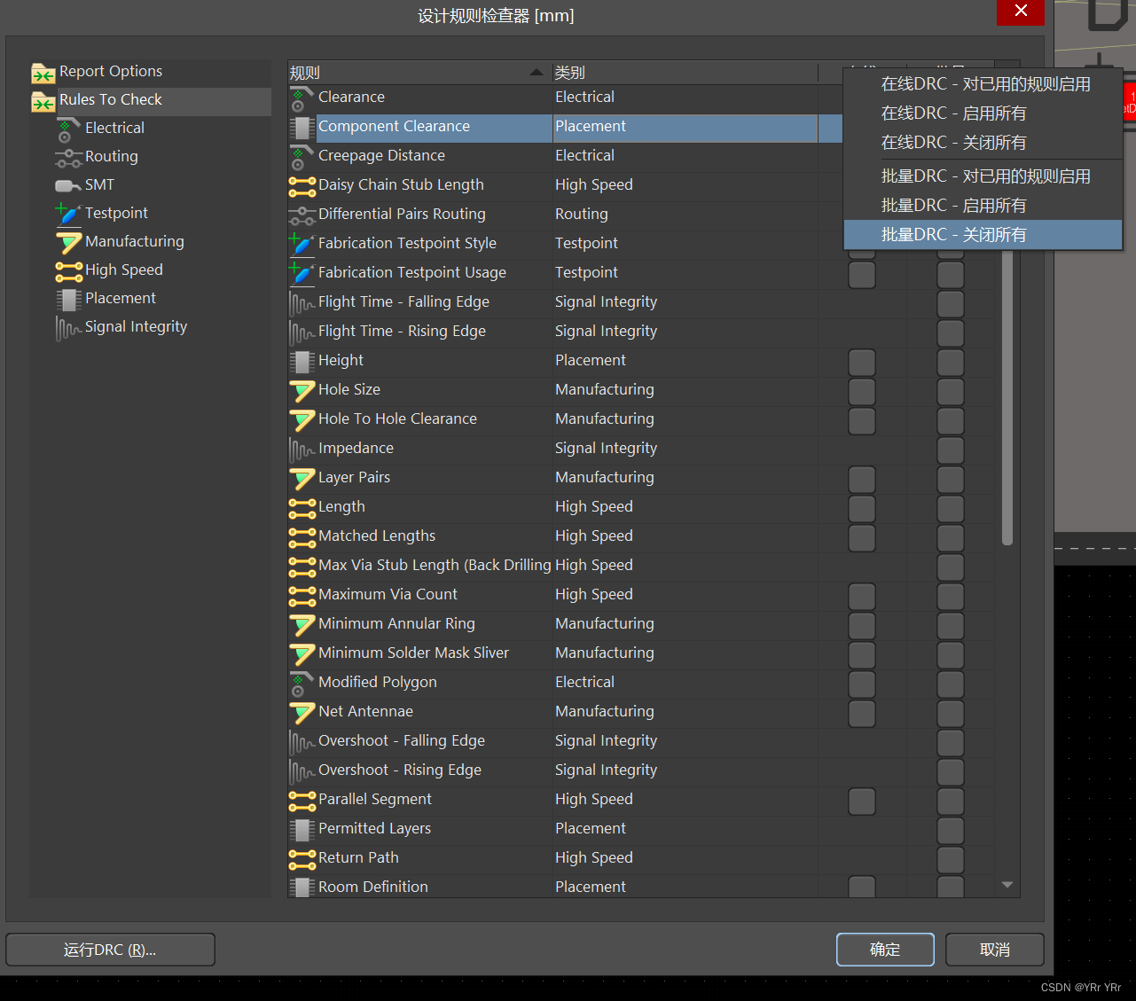
Task: Click the Manufacturing category icon in the tree
Action: pos(68,242)
